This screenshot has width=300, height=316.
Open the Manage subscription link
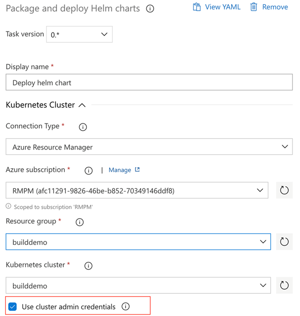124,170
